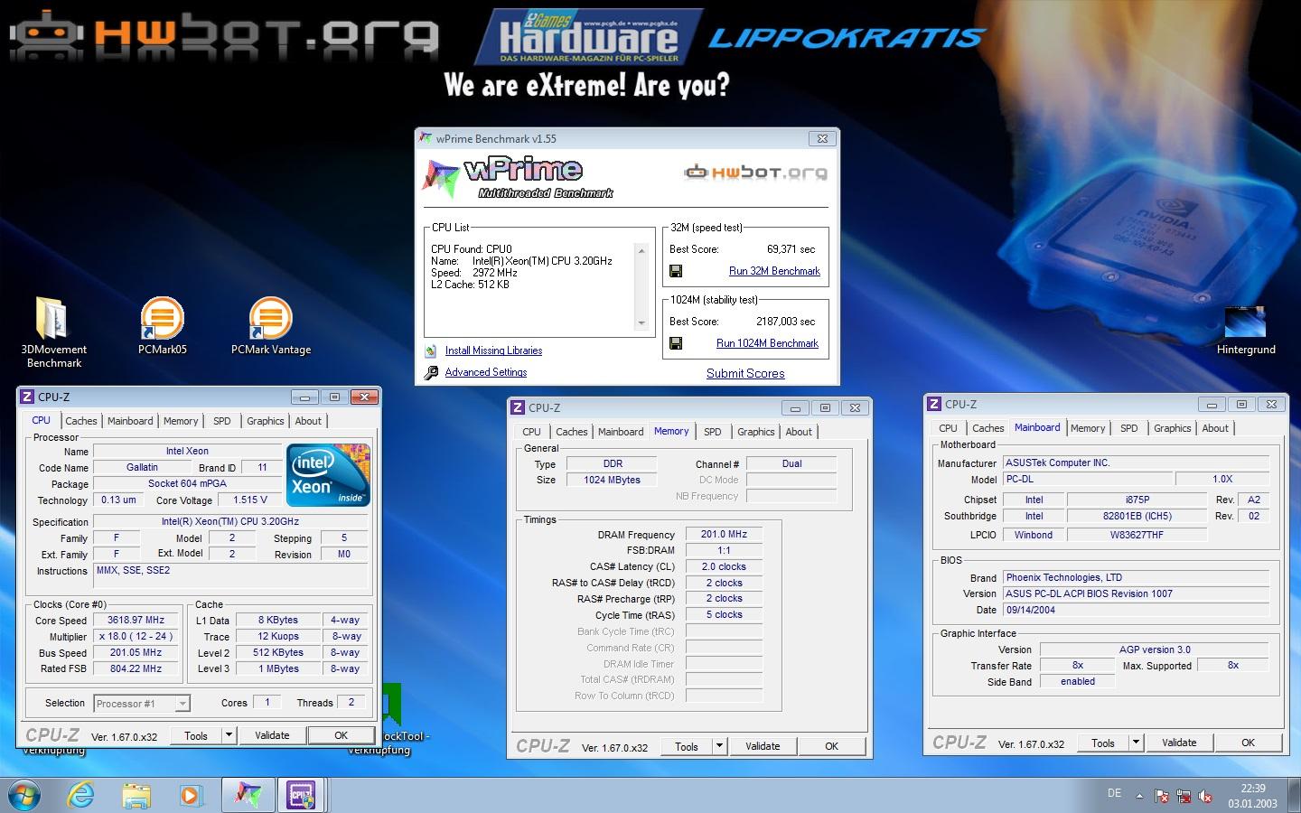Show hidden tray icons arrow
This screenshot has width=1301, height=813.
(1139, 797)
